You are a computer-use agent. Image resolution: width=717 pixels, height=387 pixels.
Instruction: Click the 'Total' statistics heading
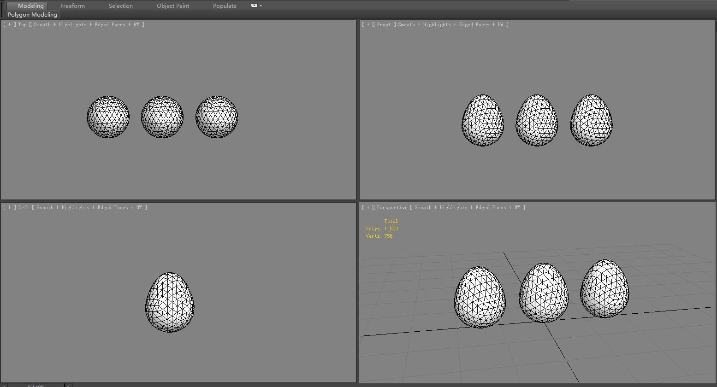click(391, 221)
